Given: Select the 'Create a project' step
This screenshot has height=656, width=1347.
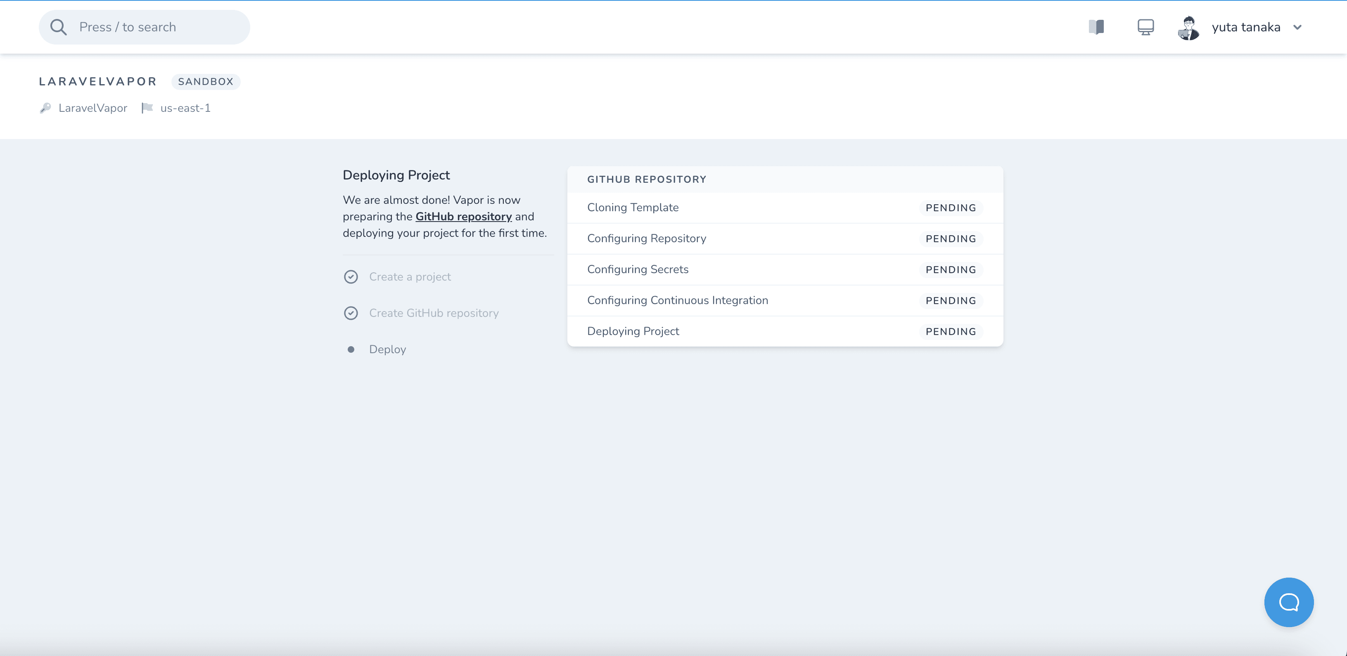Looking at the screenshot, I should 410,277.
